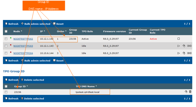
Task: Edit the 23156 group ID entry
Action: click(186, 92)
